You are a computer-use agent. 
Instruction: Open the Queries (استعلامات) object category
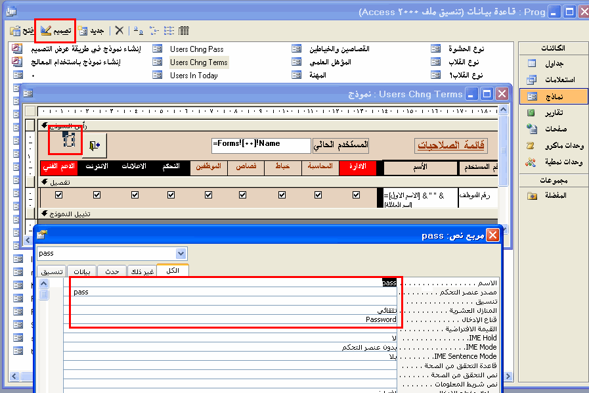554,80
